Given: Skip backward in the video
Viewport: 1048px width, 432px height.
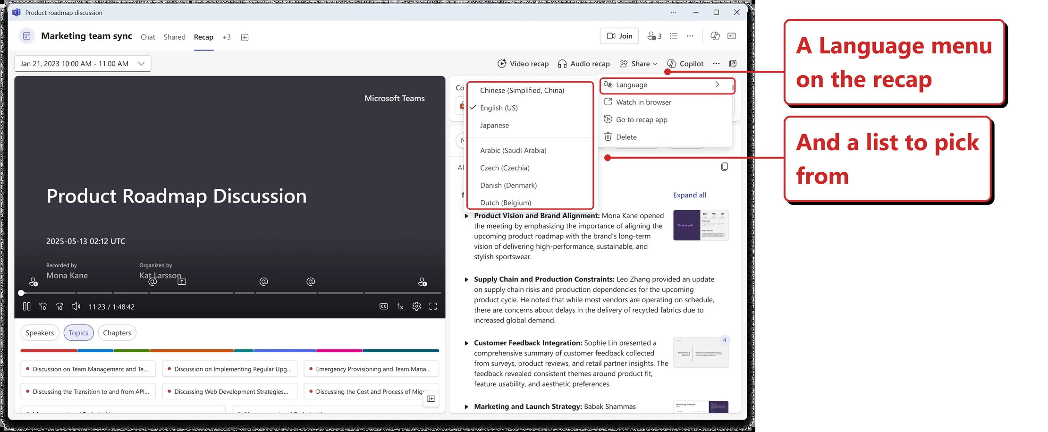Looking at the screenshot, I should 43,307.
